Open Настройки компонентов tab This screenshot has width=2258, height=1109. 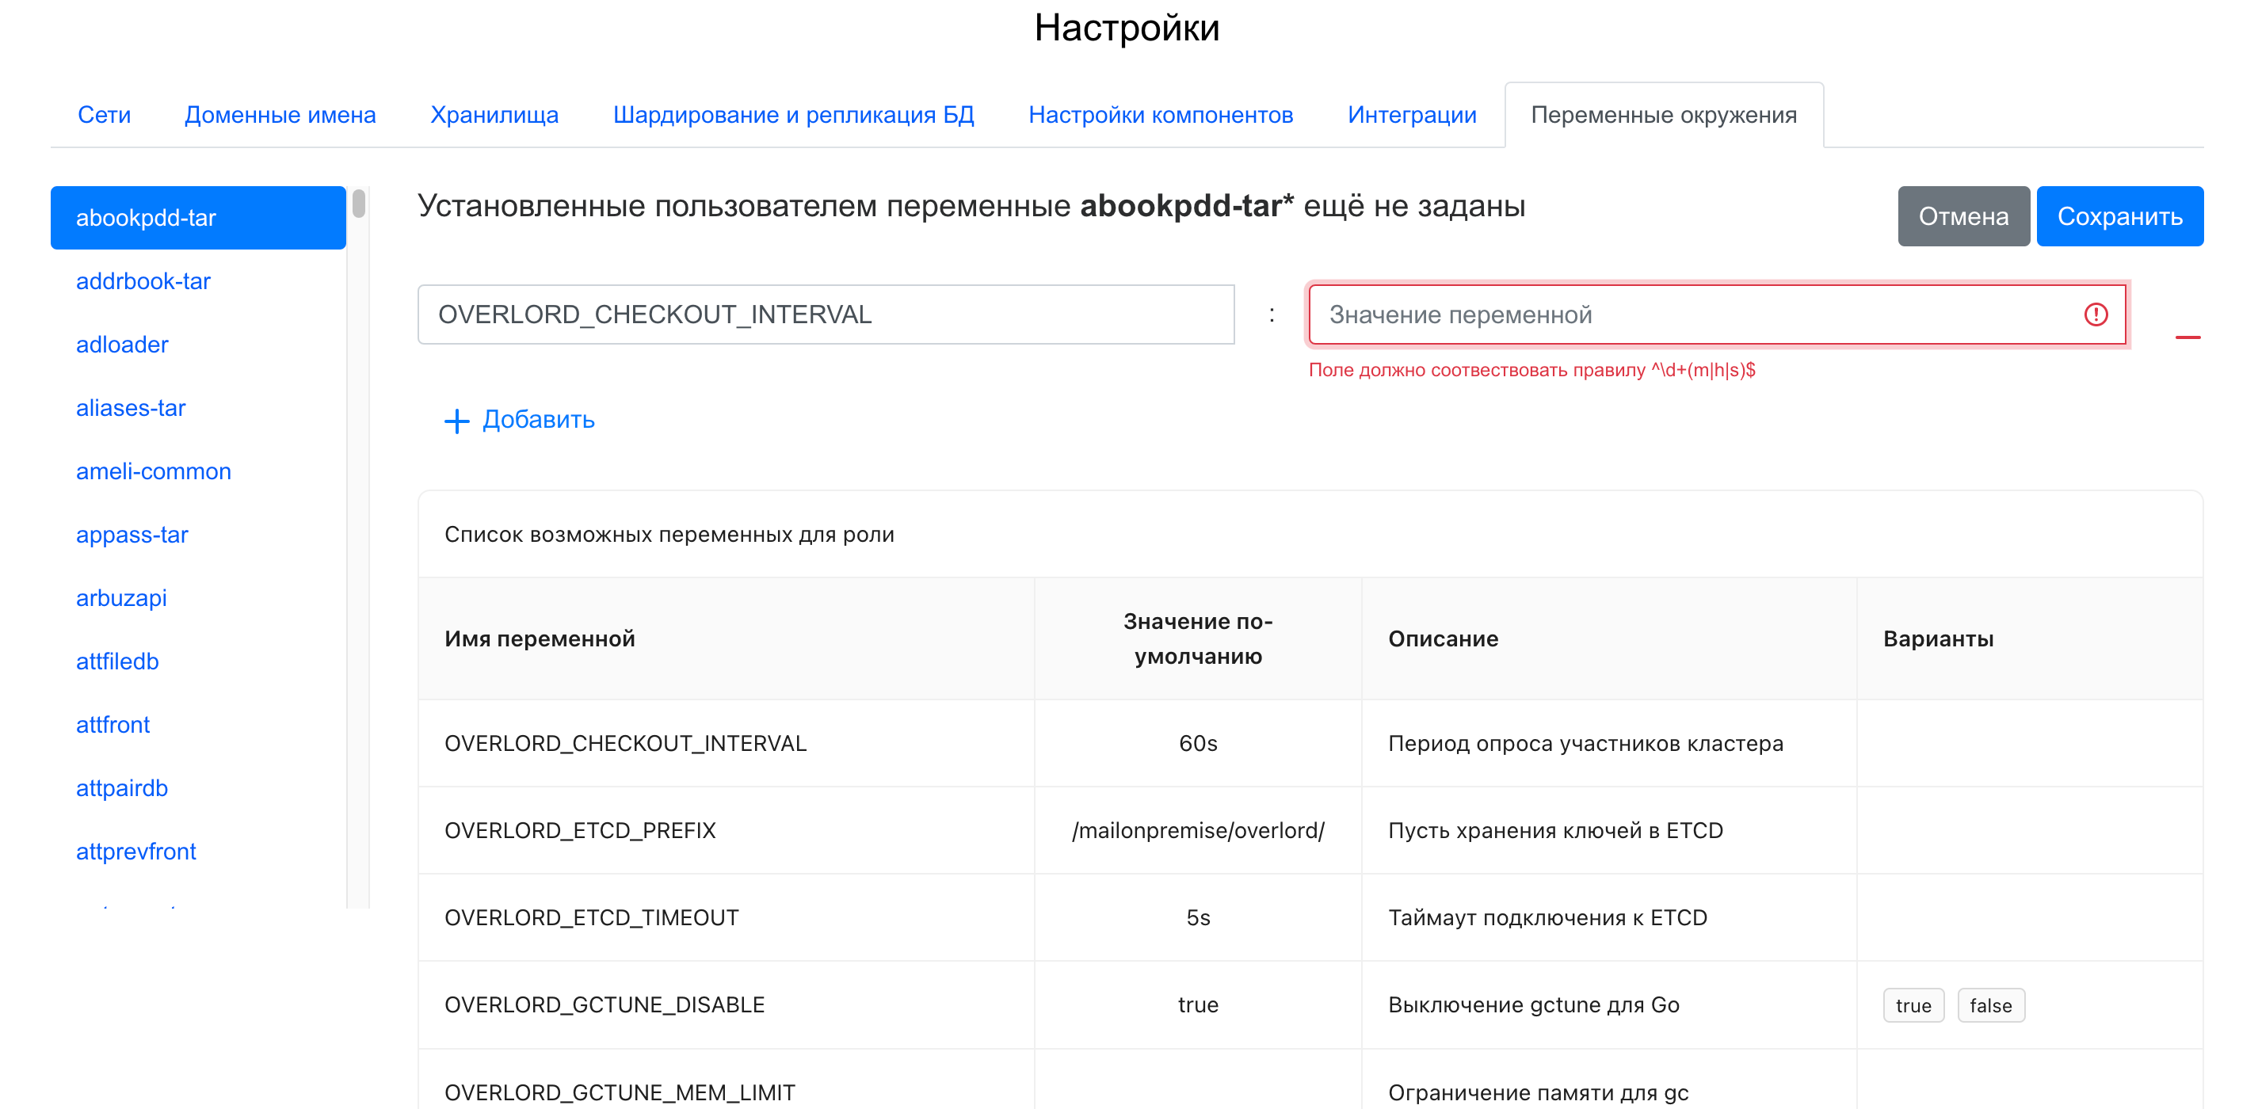pyautogui.click(x=1160, y=115)
